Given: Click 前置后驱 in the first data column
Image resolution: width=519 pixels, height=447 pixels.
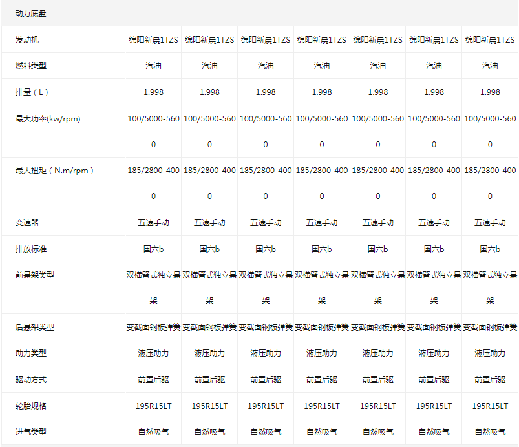Looking at the screenshot, I should coord(153,380).
